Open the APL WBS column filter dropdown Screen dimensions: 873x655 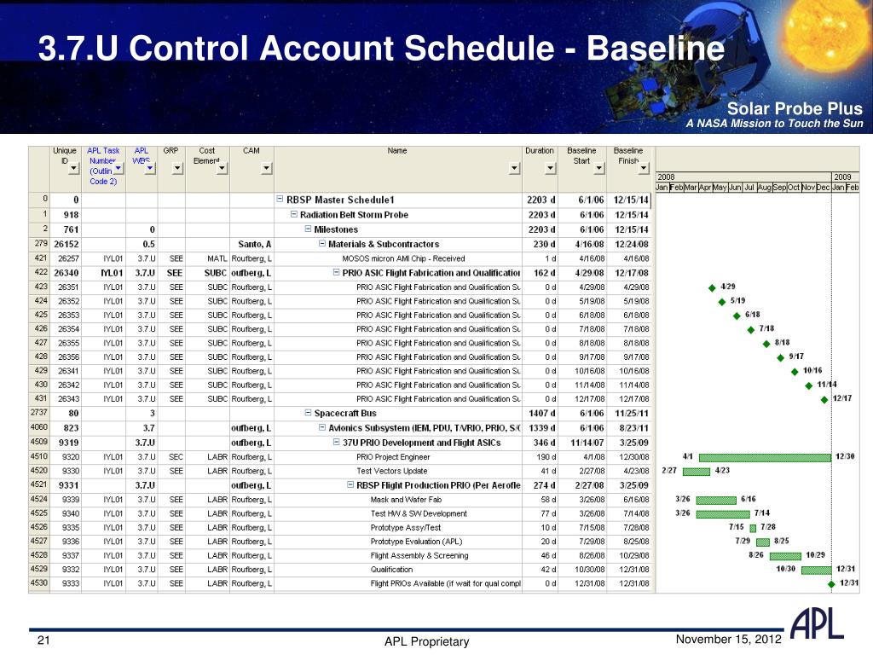point(150,168)
